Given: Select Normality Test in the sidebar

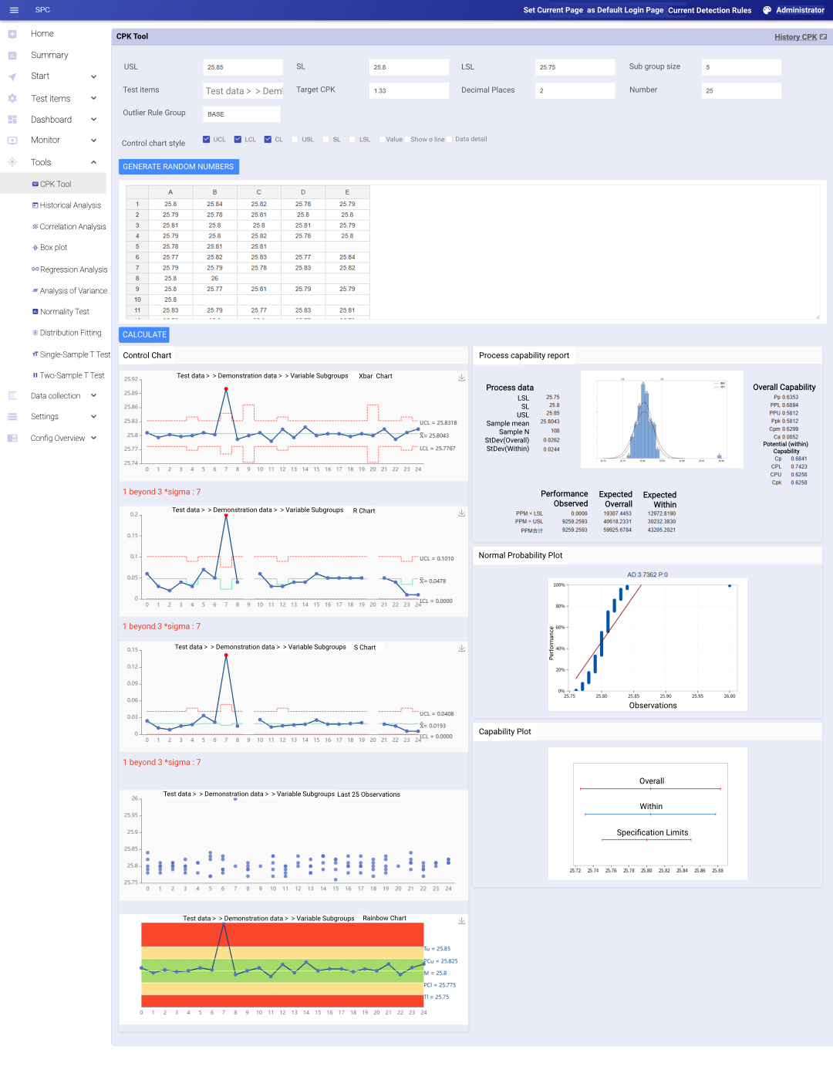Looking at the screenshot, I should click(64, 312).
